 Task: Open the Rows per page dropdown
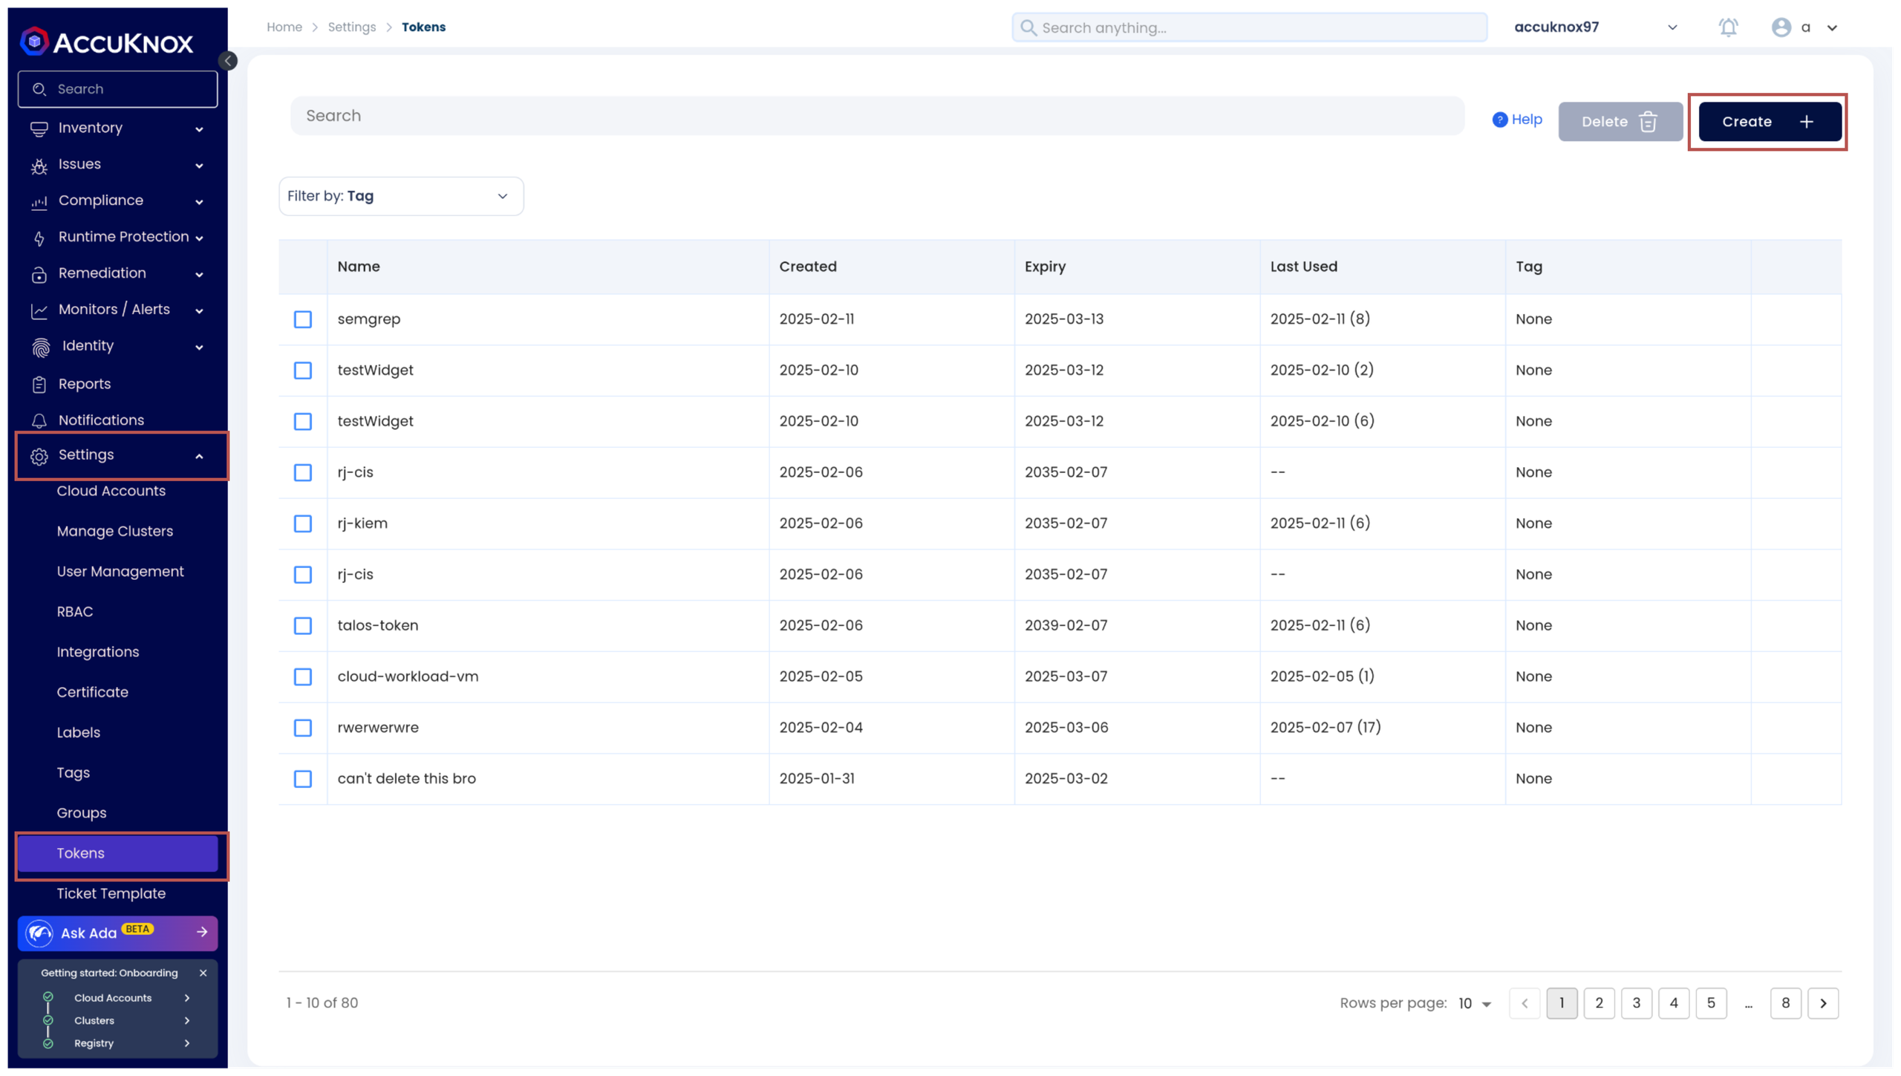click(1474, 1003)
